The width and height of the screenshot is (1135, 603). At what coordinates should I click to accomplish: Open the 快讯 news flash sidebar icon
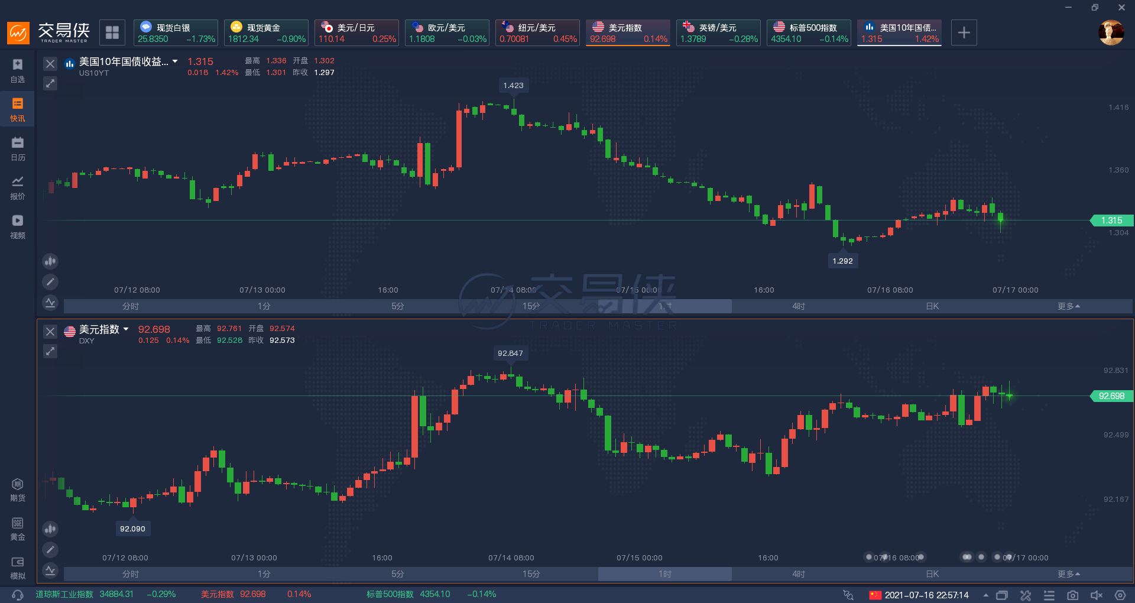point(18,109)
